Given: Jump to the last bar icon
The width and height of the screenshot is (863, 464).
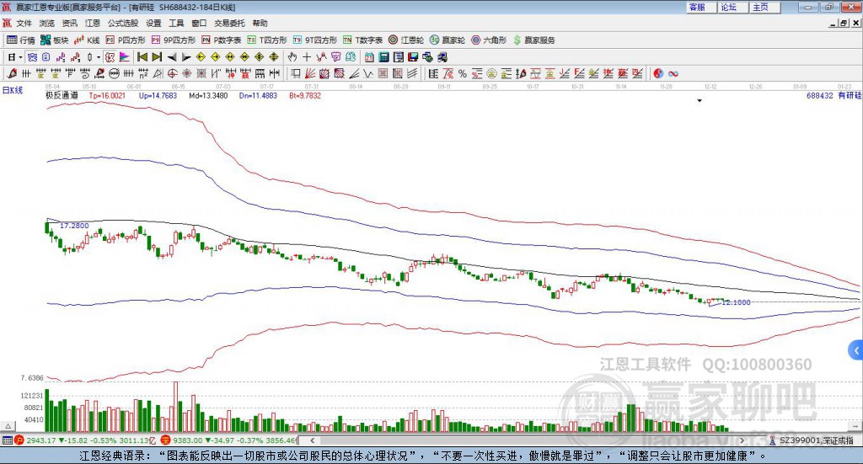Looking at the screenshot, I should pyautogui.click(x=157, y=57).
